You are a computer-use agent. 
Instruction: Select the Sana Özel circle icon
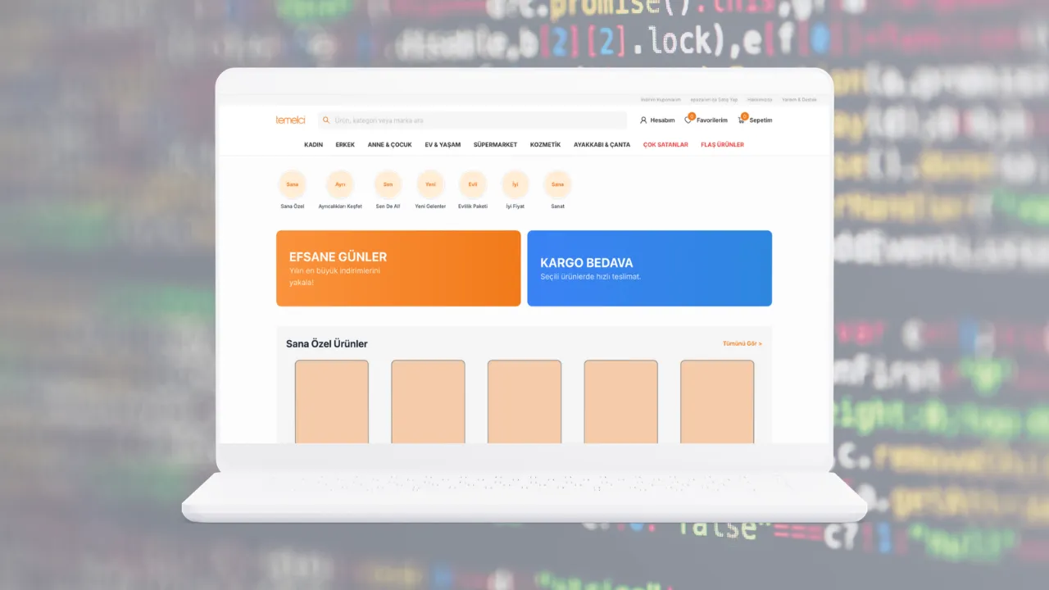(x=293, y=184)
